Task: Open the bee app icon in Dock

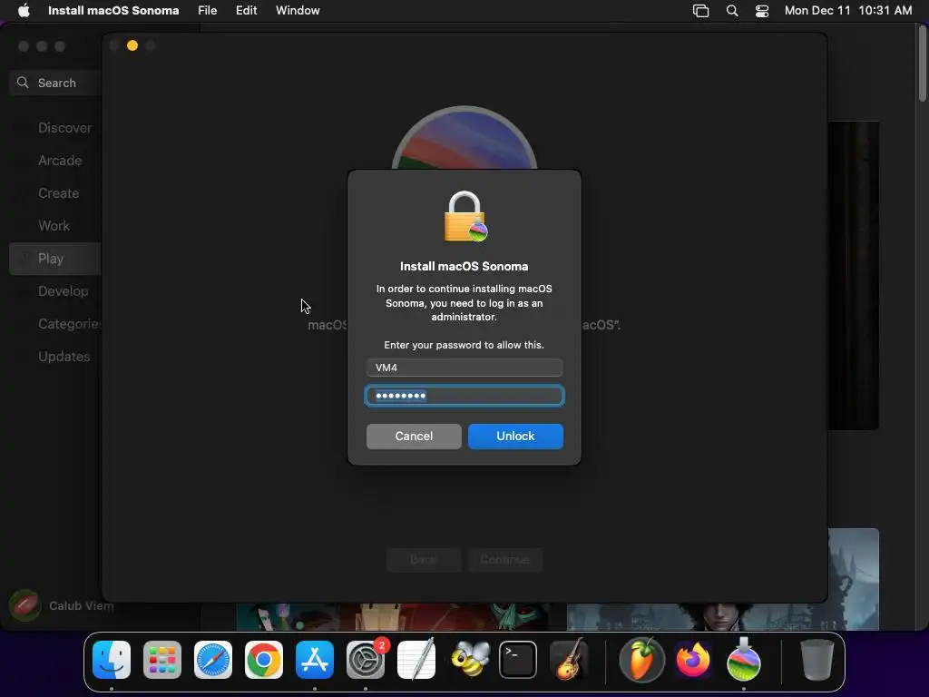Action: [471, 660]
